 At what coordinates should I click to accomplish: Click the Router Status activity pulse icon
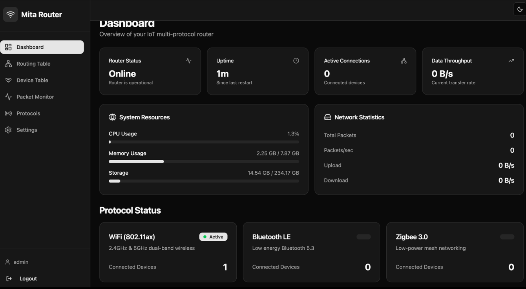188,61
